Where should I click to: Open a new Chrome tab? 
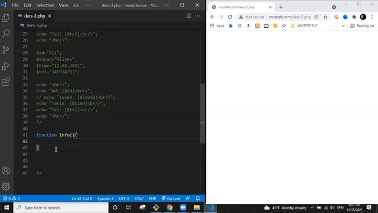pos(281,7)
